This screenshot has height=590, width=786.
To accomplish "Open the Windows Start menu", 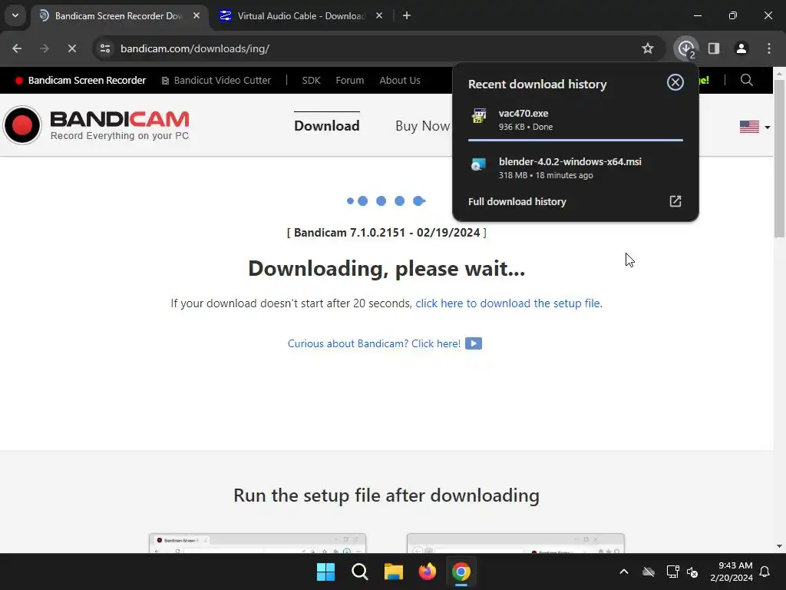I will point(325,572).
